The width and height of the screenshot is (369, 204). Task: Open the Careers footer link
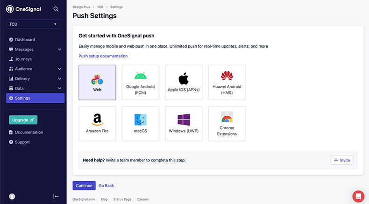pyautogui.click(x=143, y=199)
